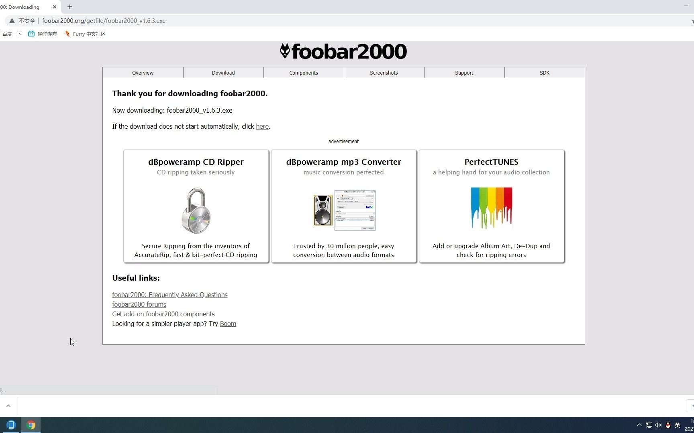Click the 英 input method indicator
The image size is (694, 433).
pyautogui.click(x=678, y=425)
